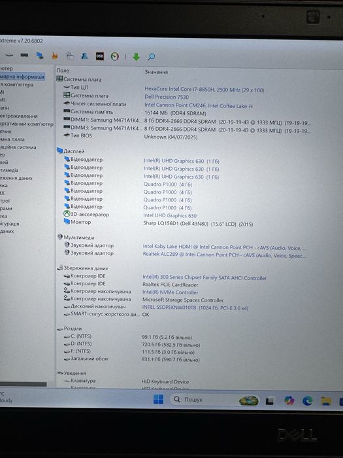Screen dimensions: 343x458
Task: Open the Intel 300 Series SATA AHCI Controller link
Action: (x=204, y=277)
